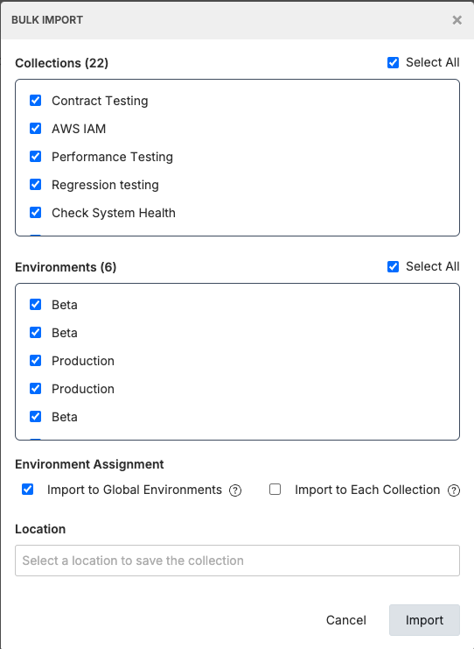Deselect the Contract Testing collection
The width and height of the screenshot is (474, 649).
coord(36,100)
